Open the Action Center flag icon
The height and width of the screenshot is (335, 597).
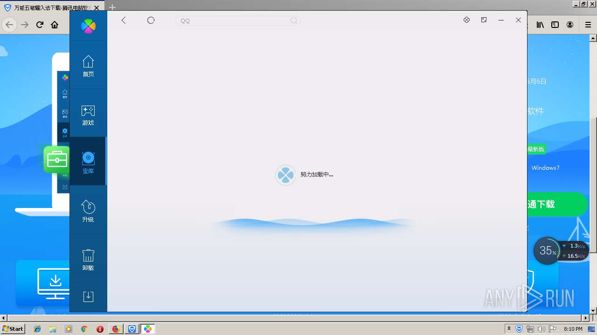(x=553, y=329)
